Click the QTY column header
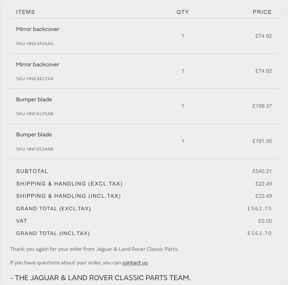288x285 pixels. [183, 12]
